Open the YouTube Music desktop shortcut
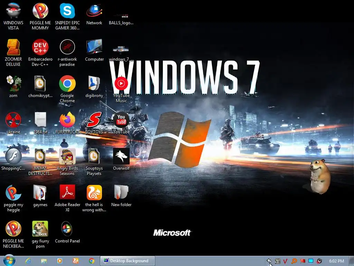354x266 pixels. pyautogui.click(x=121, y=89)
